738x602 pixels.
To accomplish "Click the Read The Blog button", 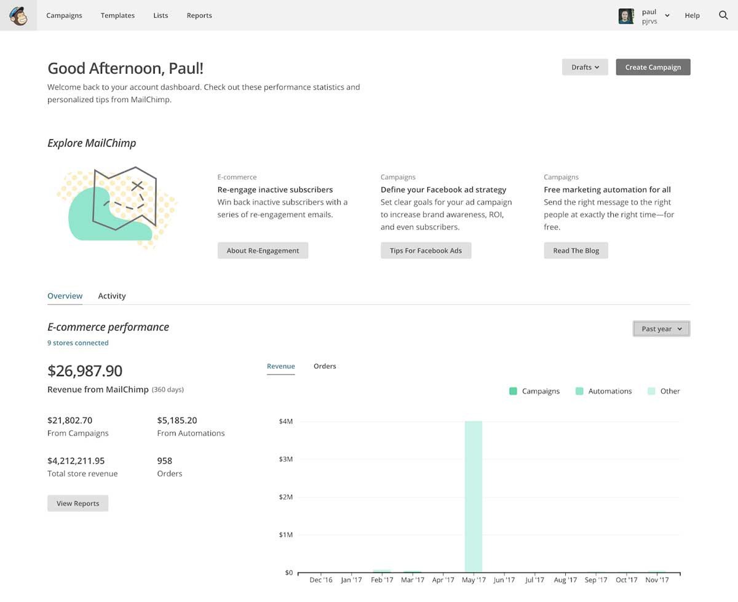I will (x=576, y=250).
